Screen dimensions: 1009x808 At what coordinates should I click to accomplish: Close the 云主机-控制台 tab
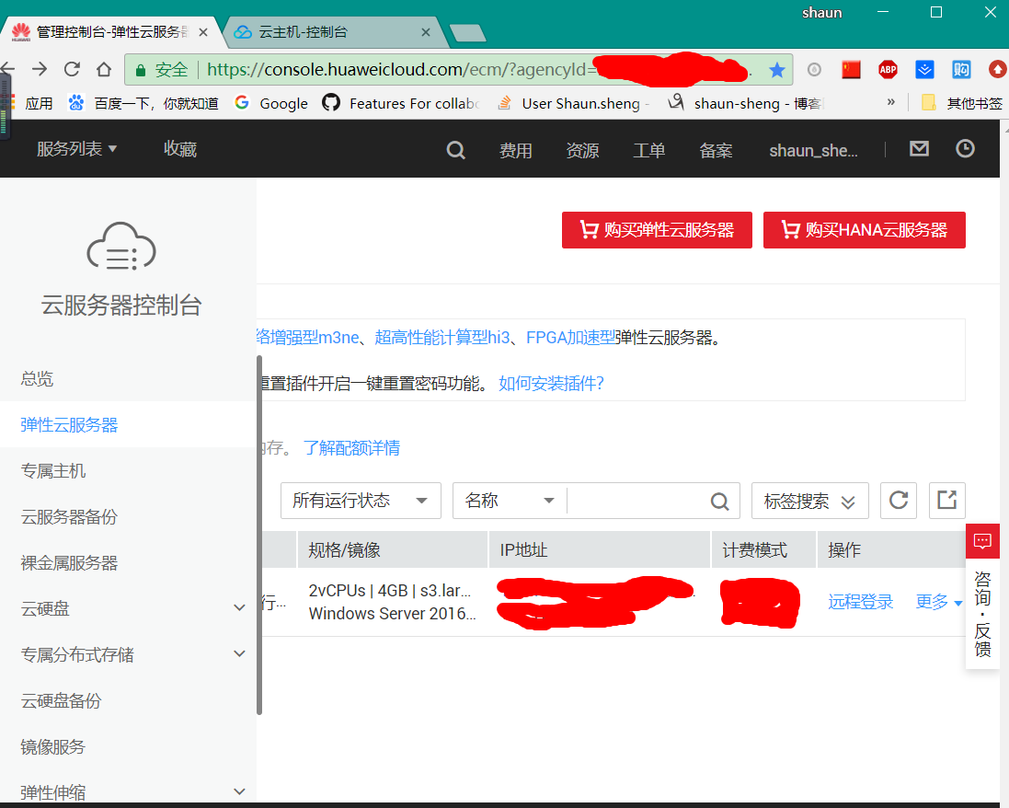[425, 32]
